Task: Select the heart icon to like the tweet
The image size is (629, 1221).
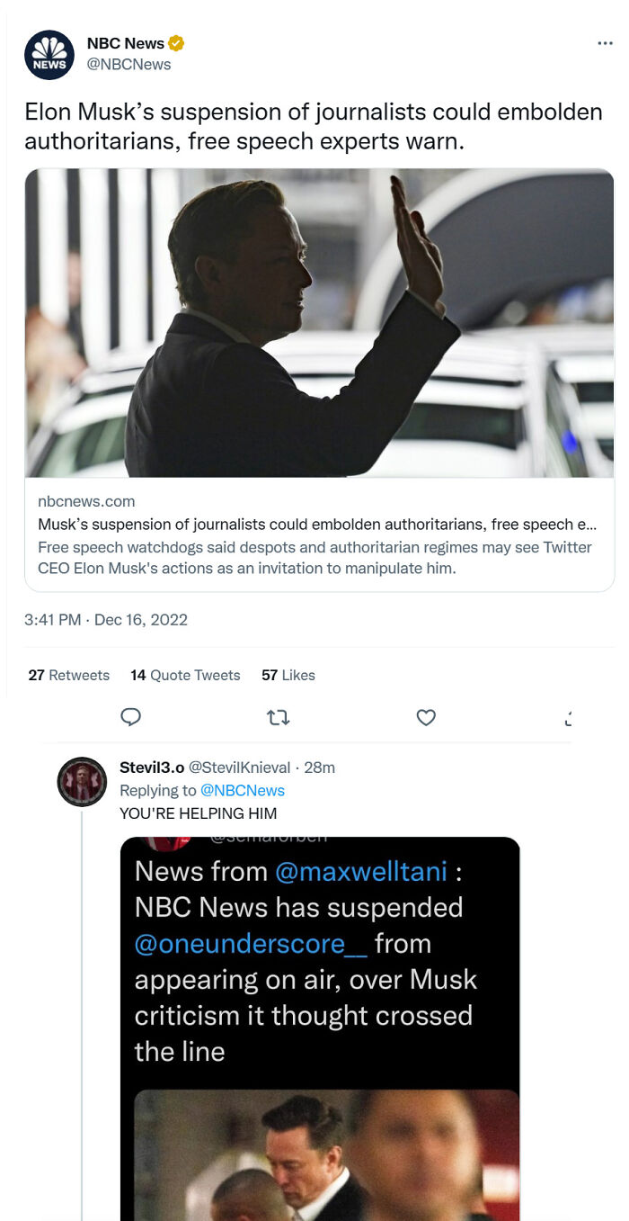Action: 426,717
